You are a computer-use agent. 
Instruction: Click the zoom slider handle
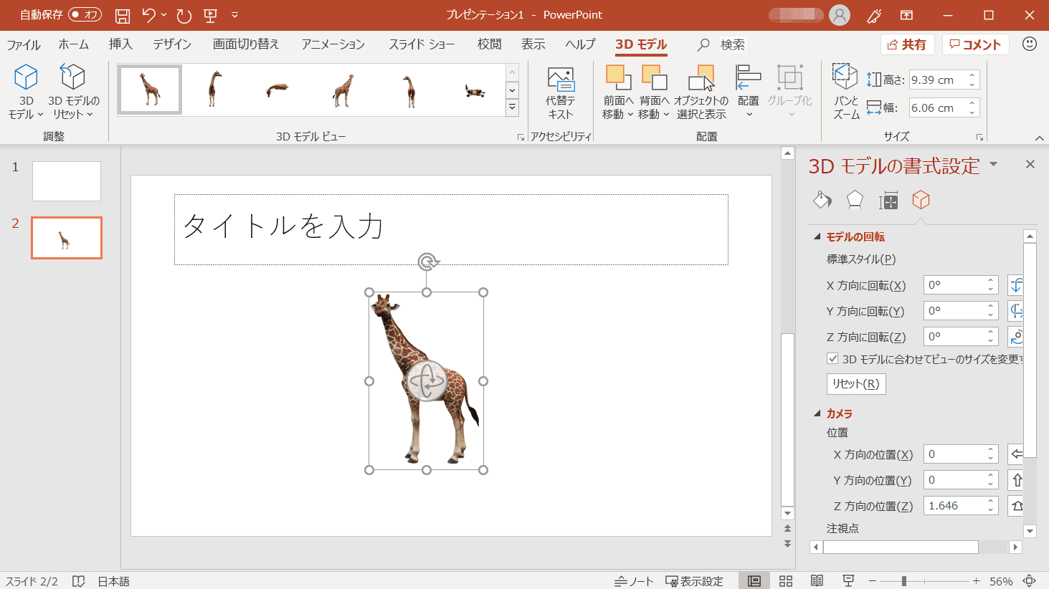904,581
